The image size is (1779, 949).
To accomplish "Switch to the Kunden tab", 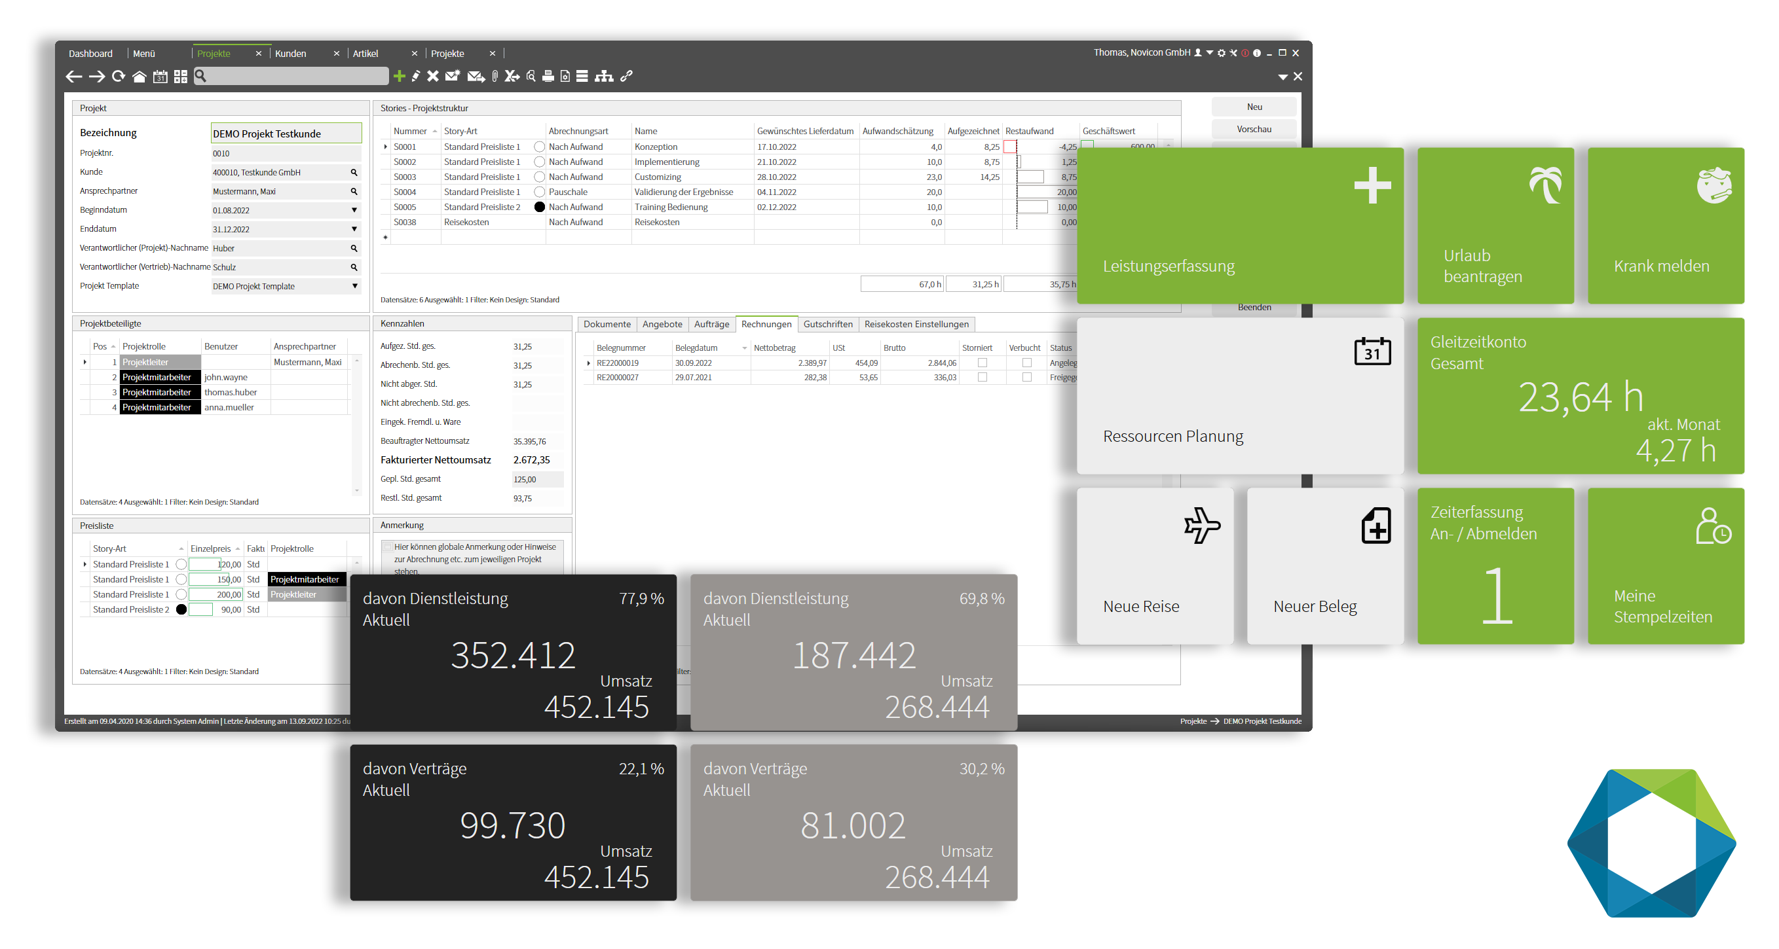I will 290,53.
